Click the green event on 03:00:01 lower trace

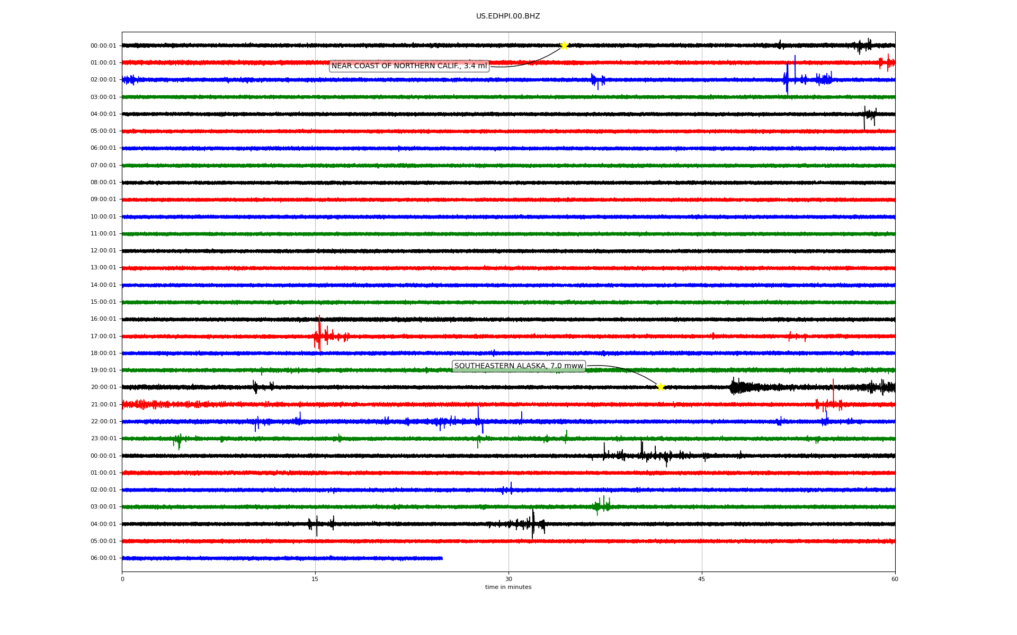pyautogui.click(x=602, y=506)
